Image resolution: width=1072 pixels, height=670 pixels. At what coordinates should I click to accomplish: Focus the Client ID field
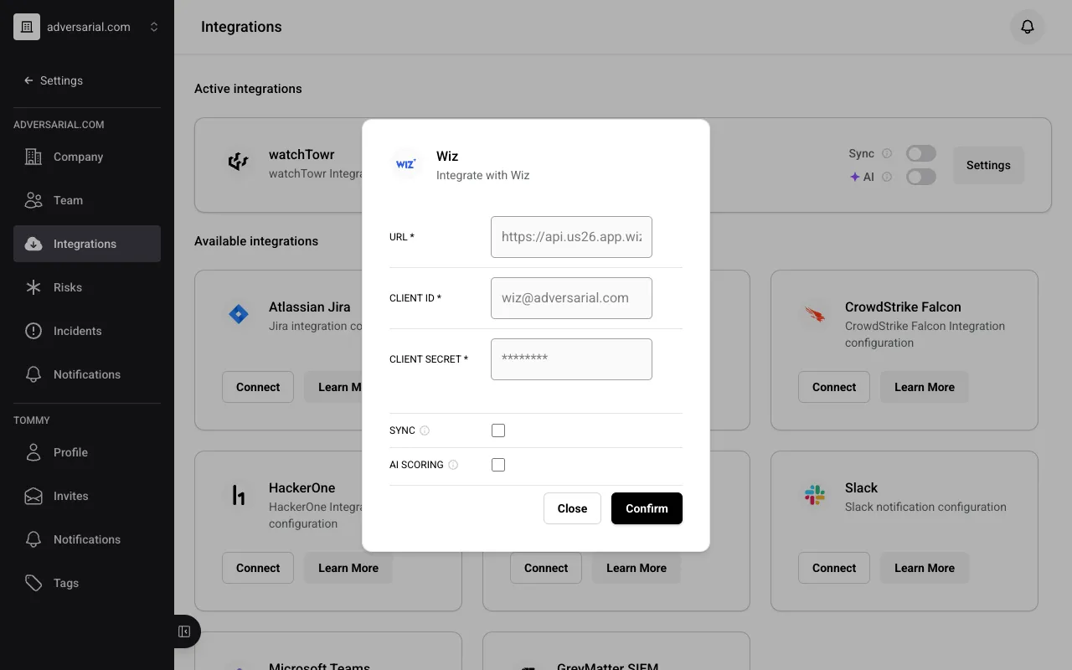[571, 298]
